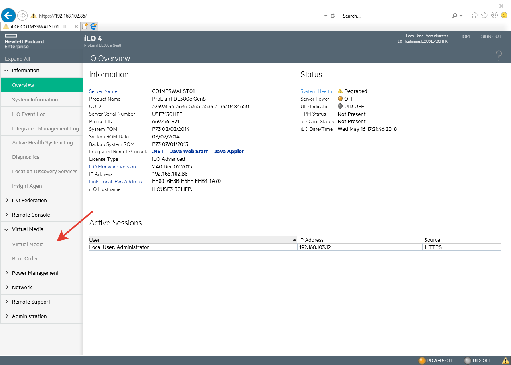The height and width of the screenshot is (365, 511).
Task: Click the browser Forward arrow button
Action: pos(22,16)
